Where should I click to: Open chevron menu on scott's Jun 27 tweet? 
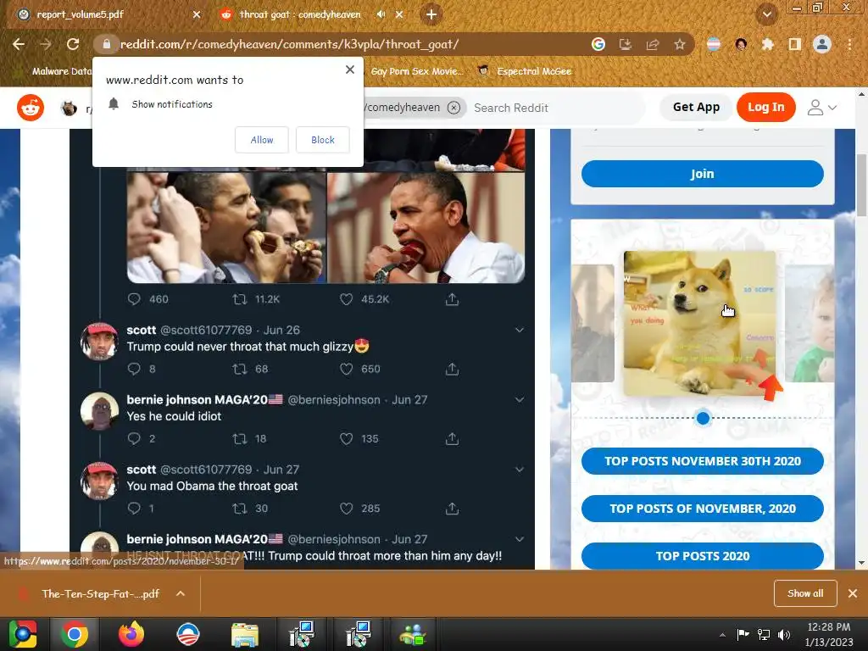[x=520, y=470]
